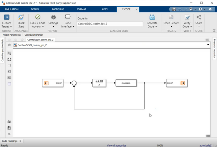Expand the Custom Target dropdown

click(7, 27)
